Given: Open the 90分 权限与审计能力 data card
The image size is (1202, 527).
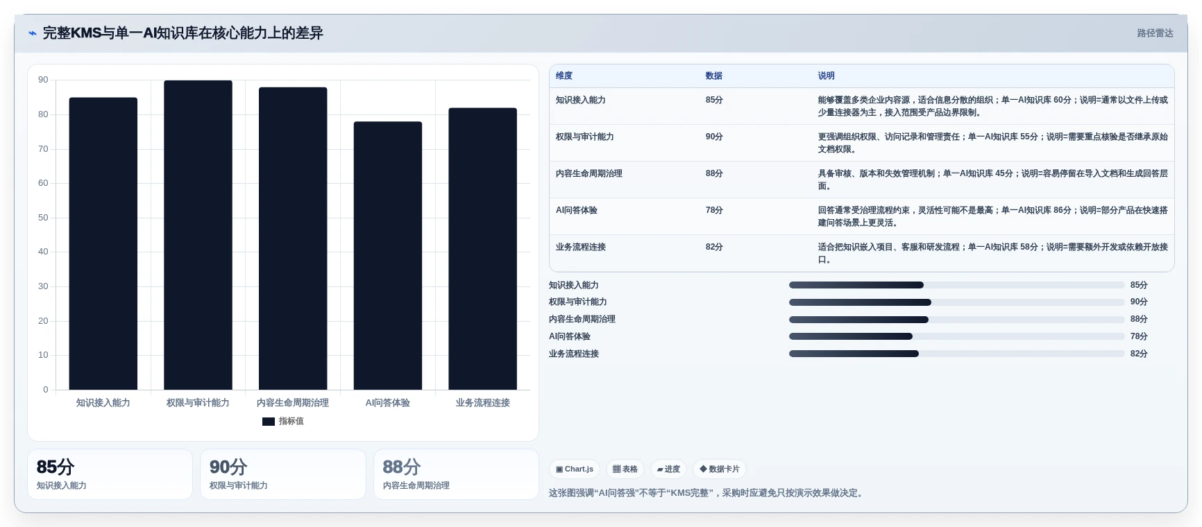Looking at the screenshot, I should click(283, 474).
